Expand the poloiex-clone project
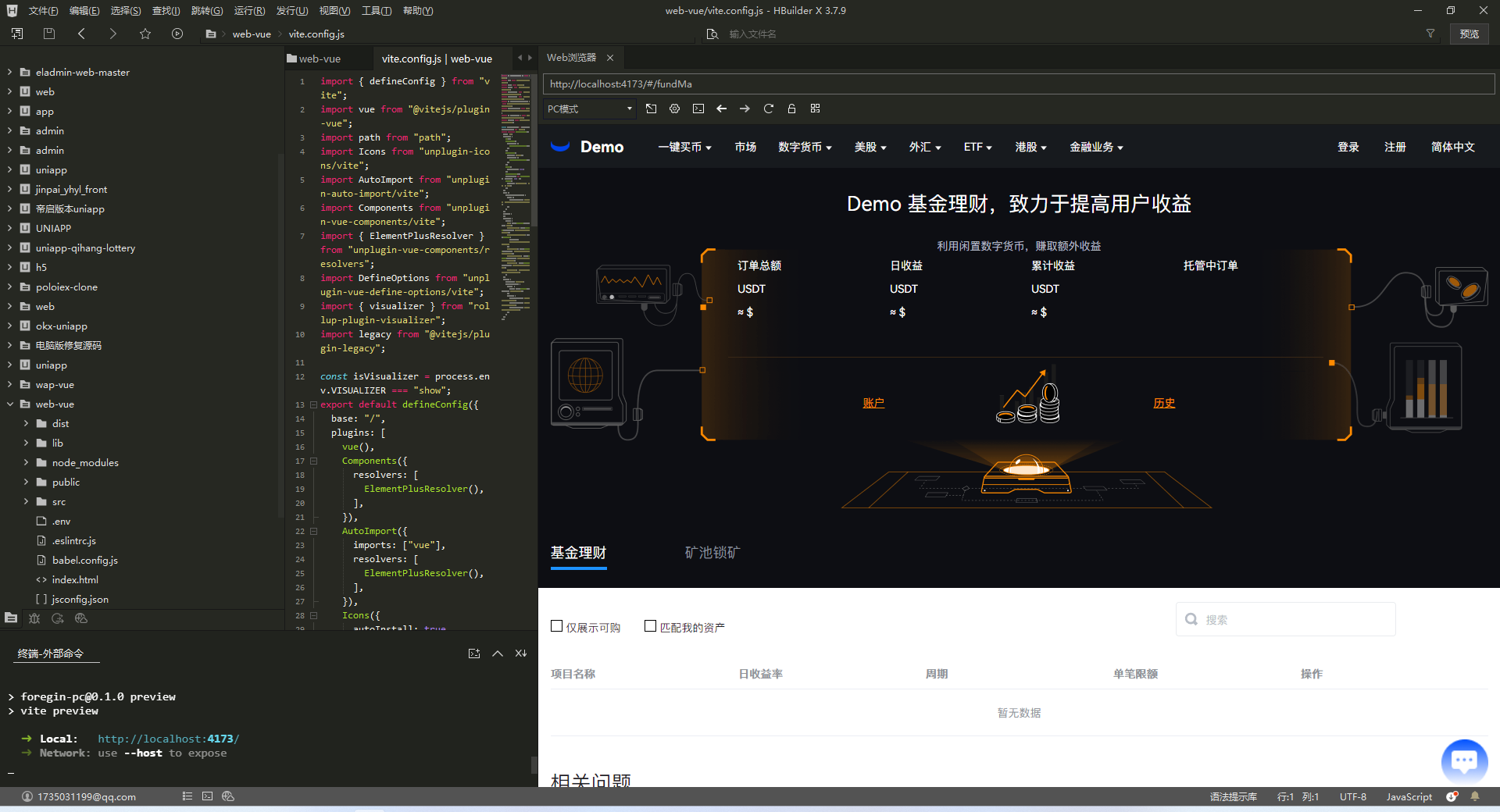This screenshot has width=1500, height=812. click(10, 287)
